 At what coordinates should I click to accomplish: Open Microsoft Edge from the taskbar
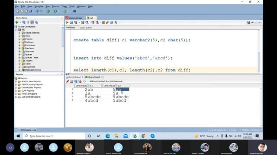[x=108, y=136]
